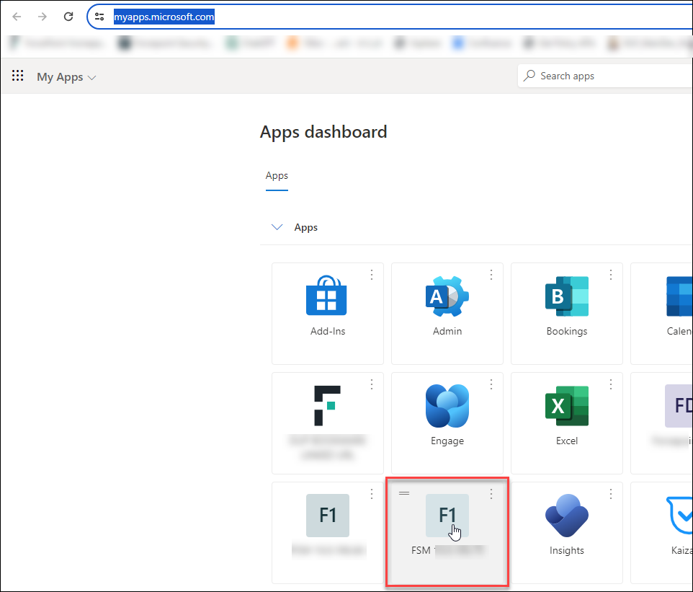This screenshot has height=592, width=693.
Task: Open more options for Insights tile
Action: [611, 494]
